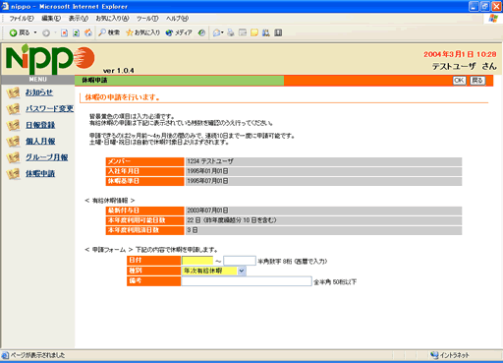Click the OK button in header bar
The height and width of the screenshot is (363, 503).
(x=459, y=81)
